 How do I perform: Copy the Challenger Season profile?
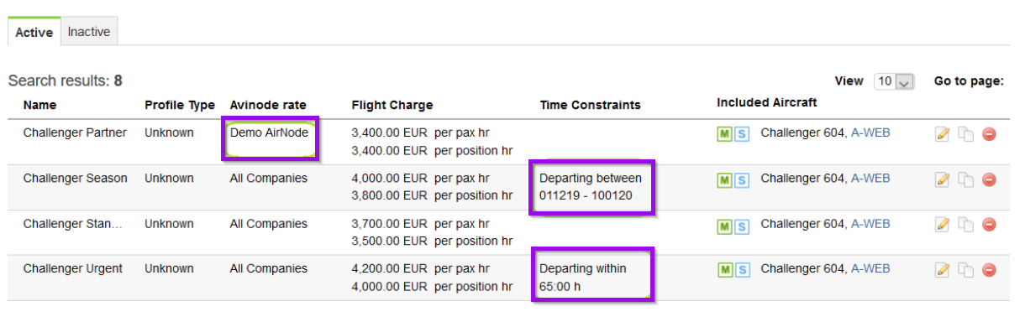(965, 179)
